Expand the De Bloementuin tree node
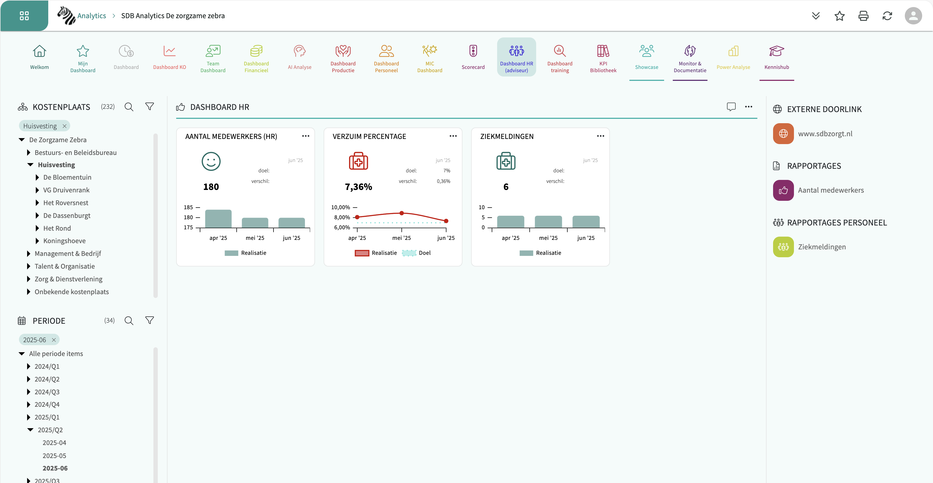 click(x=37, y=177)
